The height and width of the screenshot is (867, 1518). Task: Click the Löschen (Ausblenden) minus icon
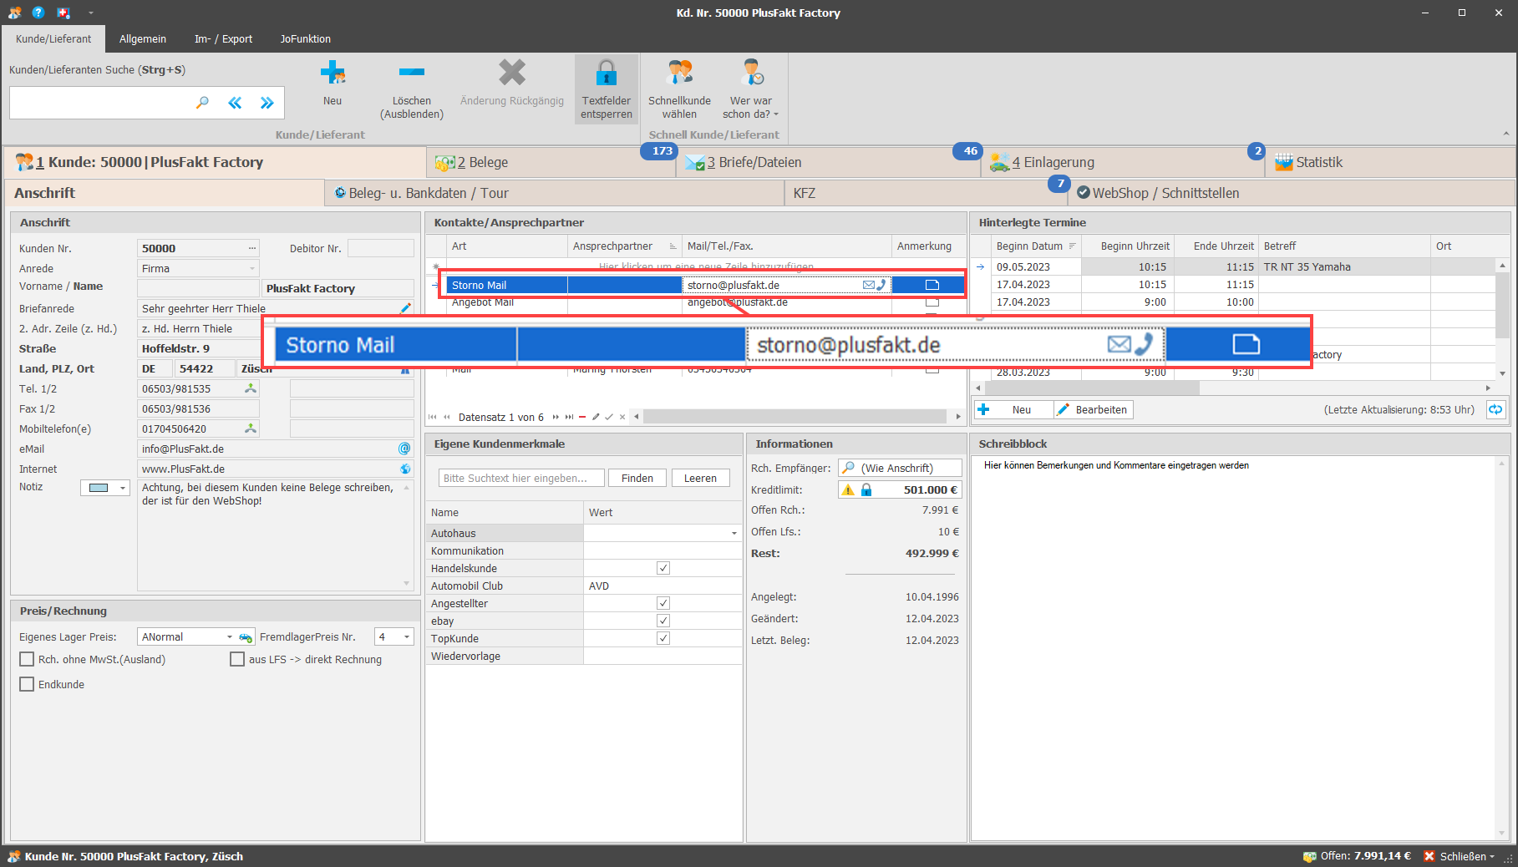pos(412,73)
